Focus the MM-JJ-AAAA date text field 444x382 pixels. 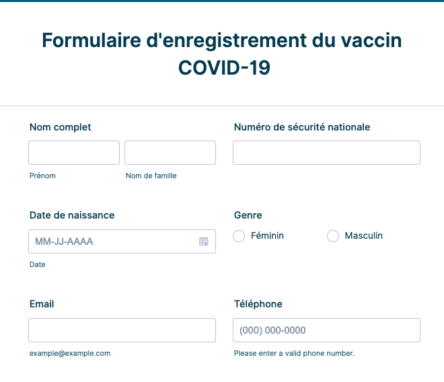tap(111, 241)
